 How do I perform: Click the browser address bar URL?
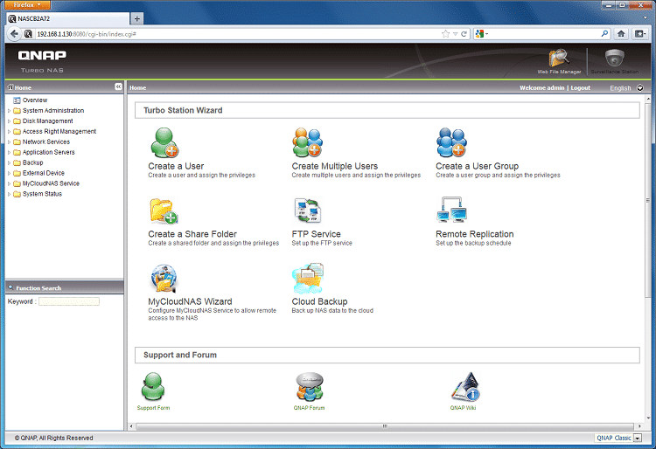(87, 34)
